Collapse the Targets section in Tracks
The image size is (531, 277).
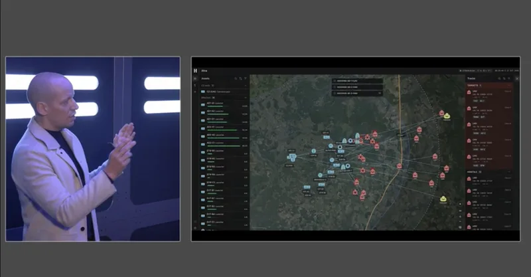[509, 86]
